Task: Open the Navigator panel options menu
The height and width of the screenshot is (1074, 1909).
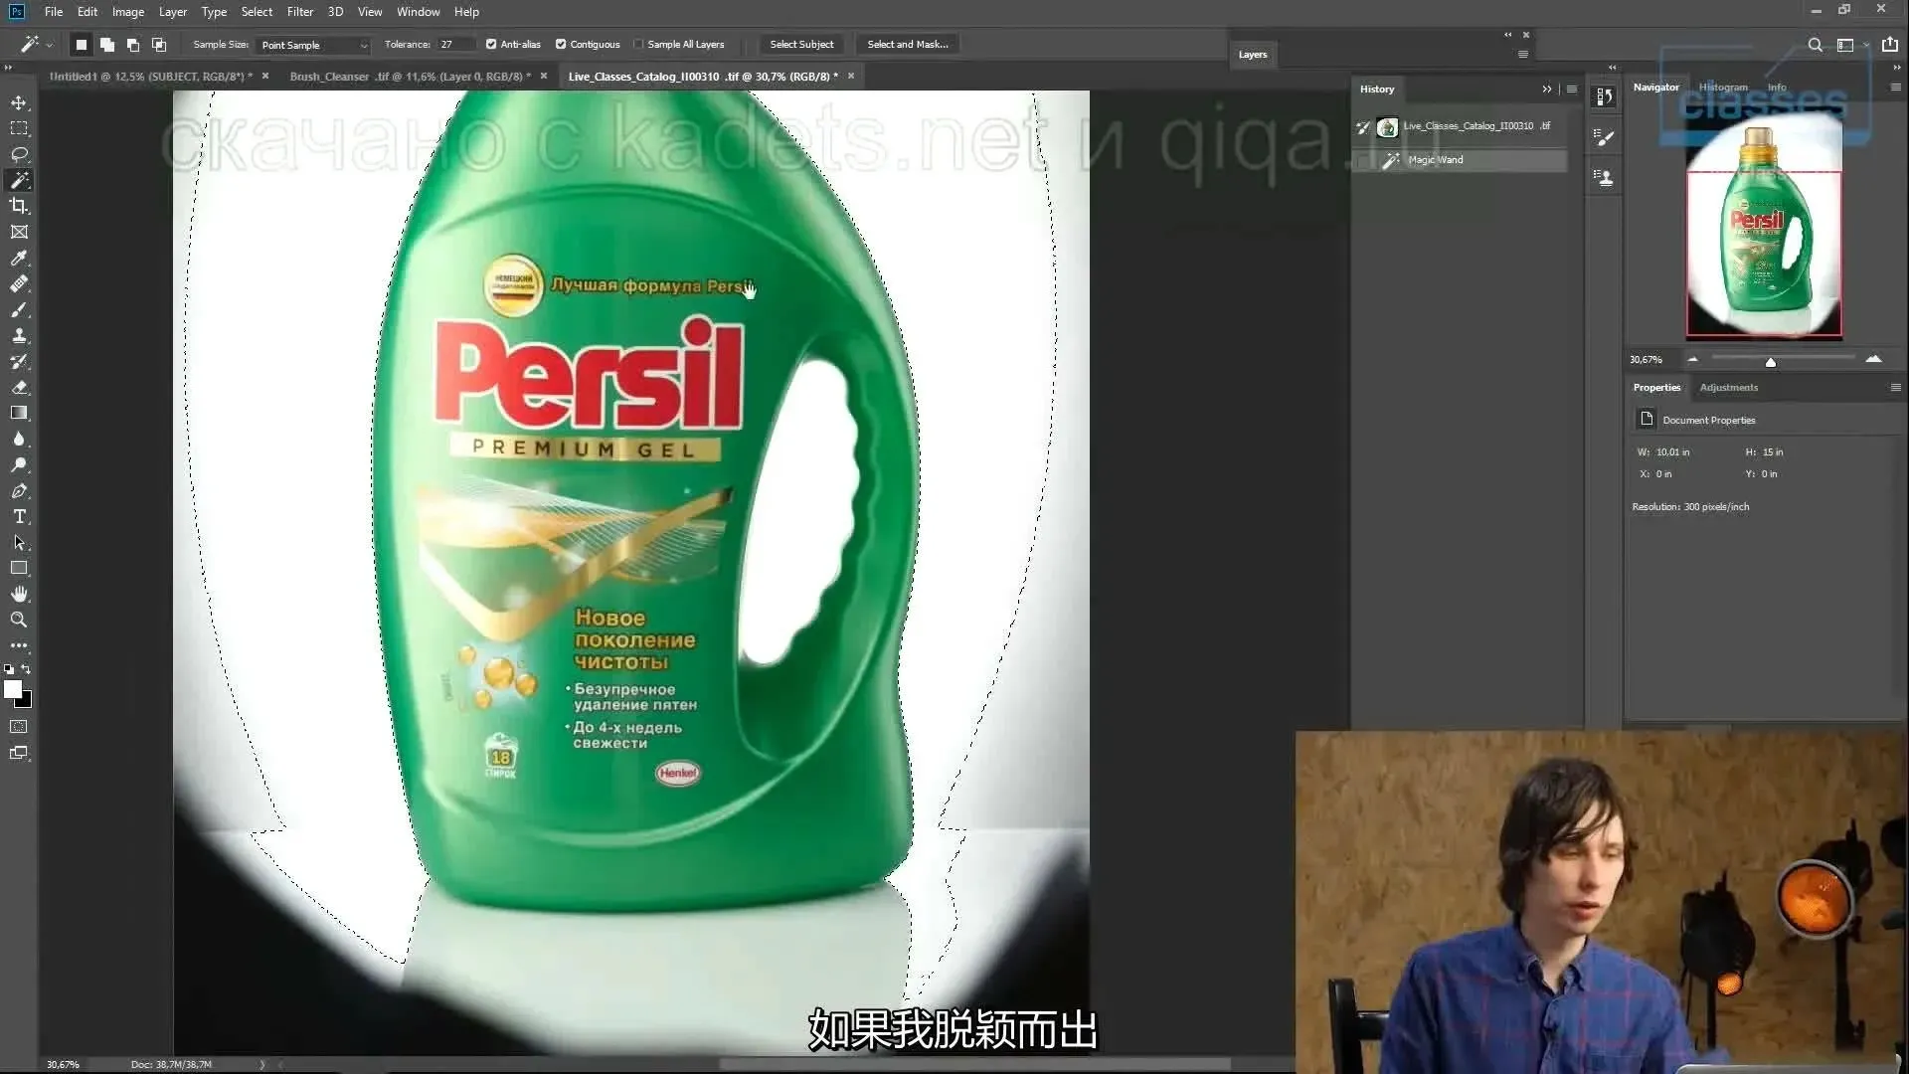Action: coord(1896,88)
